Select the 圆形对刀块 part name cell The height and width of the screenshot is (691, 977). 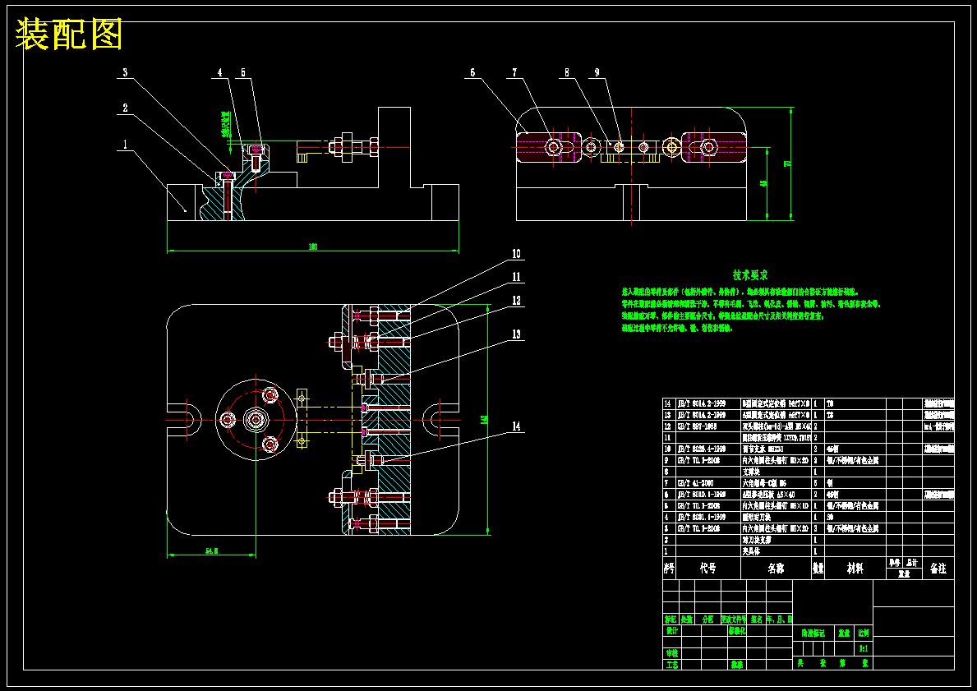click(x=757, y=517)
